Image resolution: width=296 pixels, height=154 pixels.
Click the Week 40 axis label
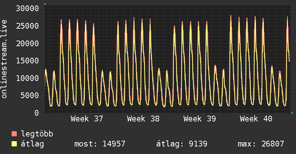pos(256,119)
